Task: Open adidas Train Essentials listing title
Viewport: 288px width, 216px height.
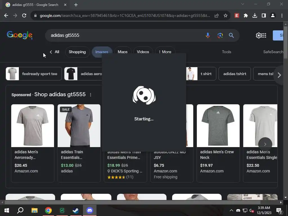Action: [x=72, y=155]
